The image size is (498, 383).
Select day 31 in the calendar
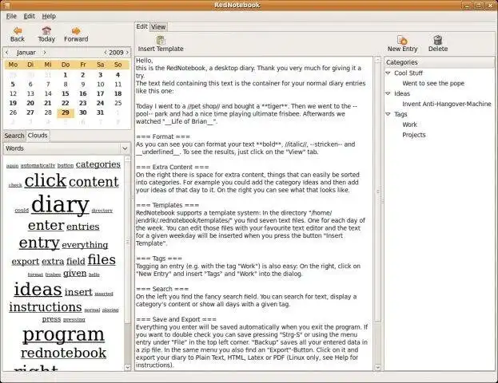pyautogui.click(x=101, y=113)
